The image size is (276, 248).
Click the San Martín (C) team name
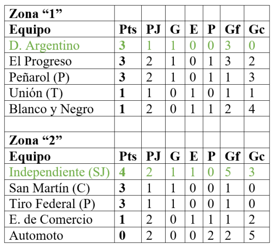(x=50, y=188)
